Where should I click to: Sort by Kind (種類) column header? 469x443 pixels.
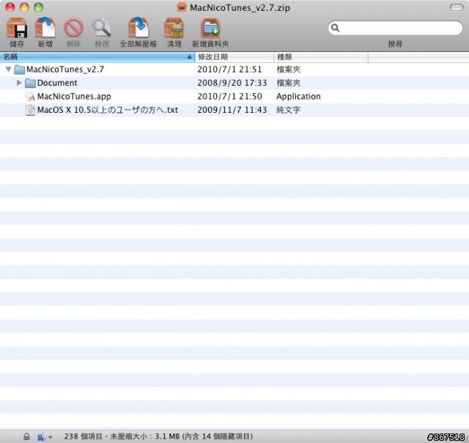click(x=321, y=57)
